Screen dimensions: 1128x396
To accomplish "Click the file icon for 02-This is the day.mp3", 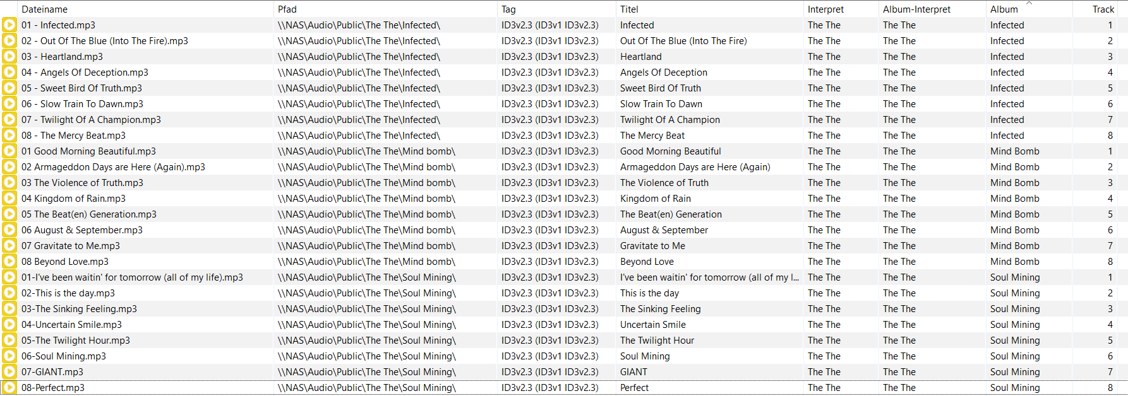I will 9,293.
